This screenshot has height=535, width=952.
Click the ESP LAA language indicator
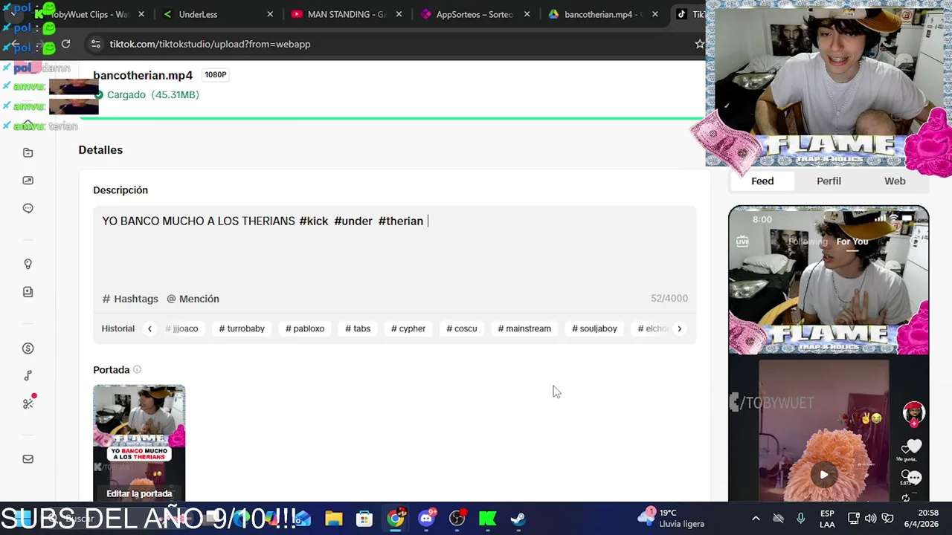827,518
